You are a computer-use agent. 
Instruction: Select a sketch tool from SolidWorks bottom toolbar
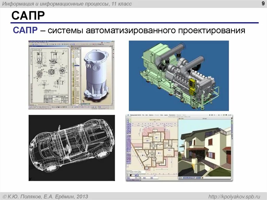74,107
